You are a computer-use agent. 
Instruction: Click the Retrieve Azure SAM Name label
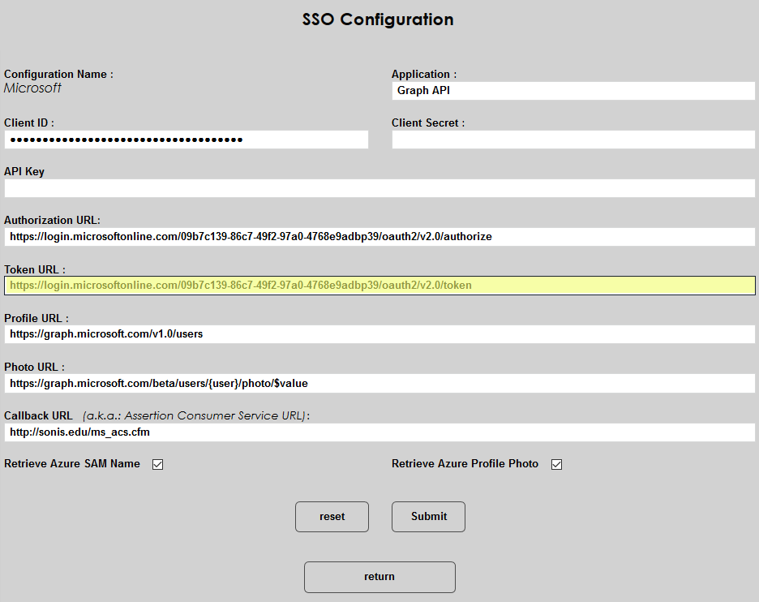click(72, 464)
